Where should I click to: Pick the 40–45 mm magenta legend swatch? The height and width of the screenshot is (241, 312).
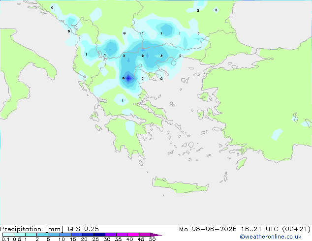[133, 235]
